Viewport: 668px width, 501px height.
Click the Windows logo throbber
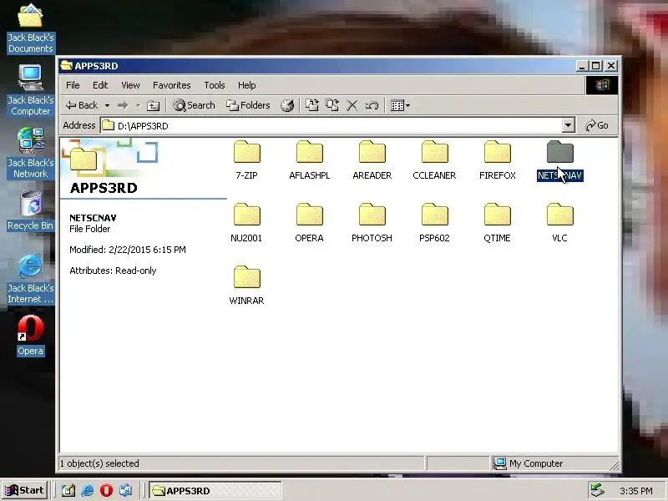(601, 85)
